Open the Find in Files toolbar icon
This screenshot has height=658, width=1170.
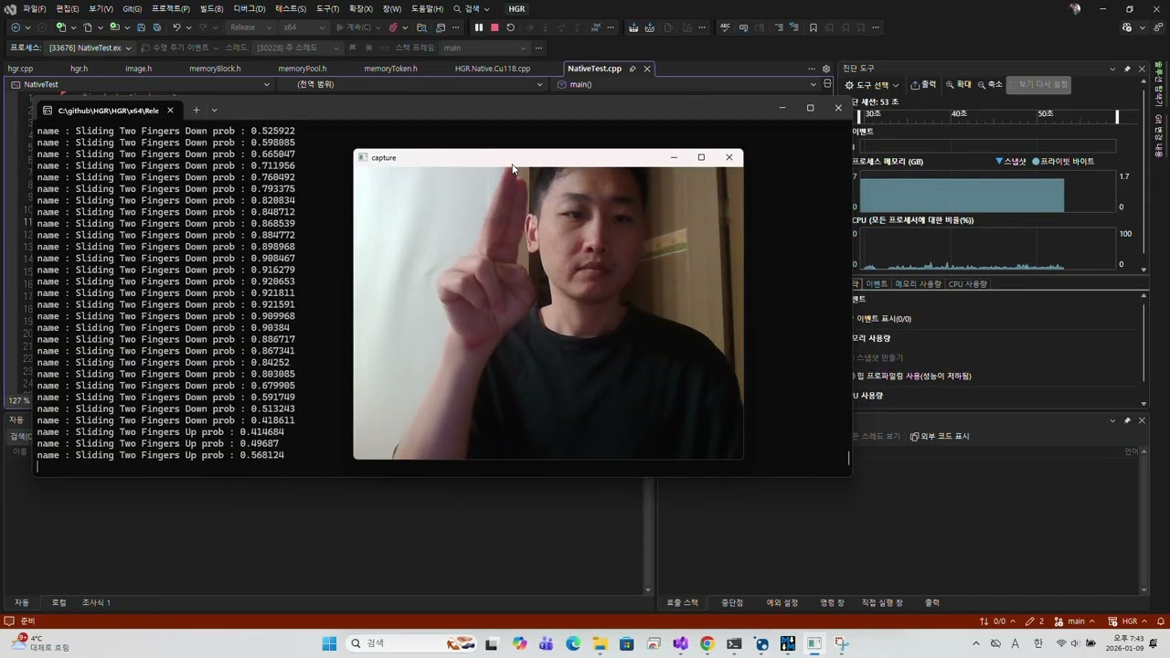(421, 27)
